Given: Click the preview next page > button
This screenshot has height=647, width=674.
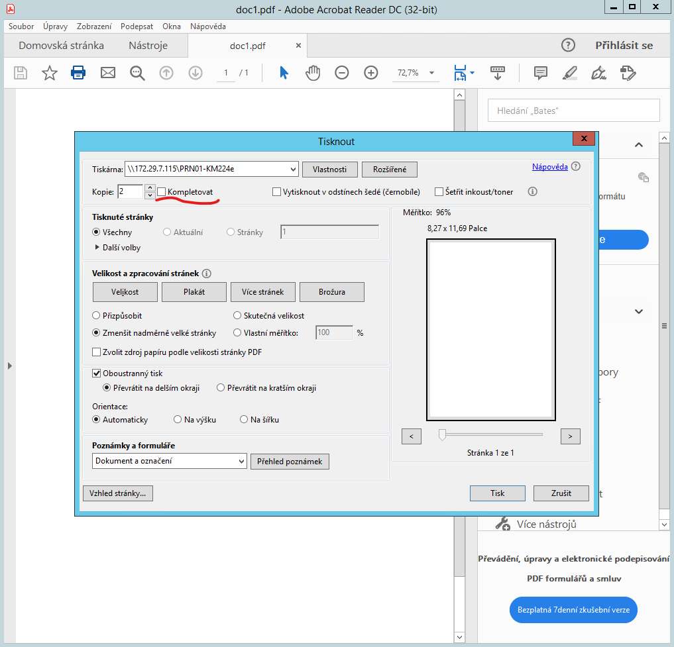Looking at the screenshot, I should click(x=571, y=436).
